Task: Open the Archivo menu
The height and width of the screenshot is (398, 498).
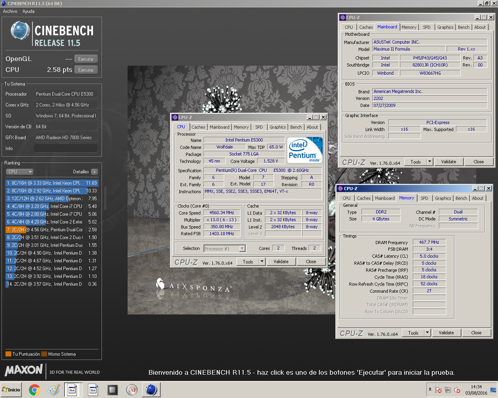Action: pos(10,11)
